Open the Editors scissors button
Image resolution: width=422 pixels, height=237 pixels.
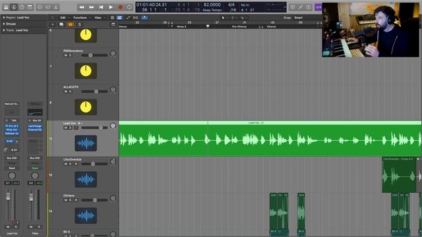[x=55, y=7]
